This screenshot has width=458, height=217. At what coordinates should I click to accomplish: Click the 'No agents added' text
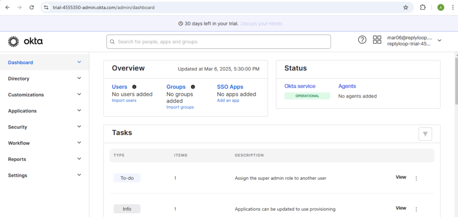coord(357,96)
